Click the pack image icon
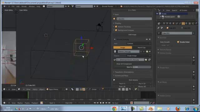 point(115,60)
